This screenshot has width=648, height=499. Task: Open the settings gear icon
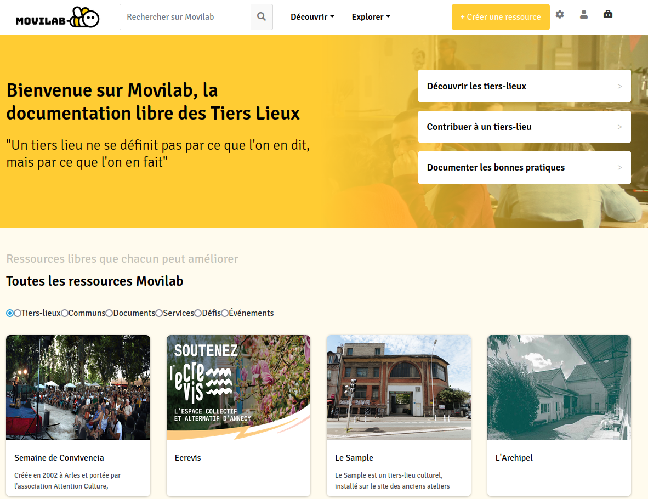click(560, 14)
